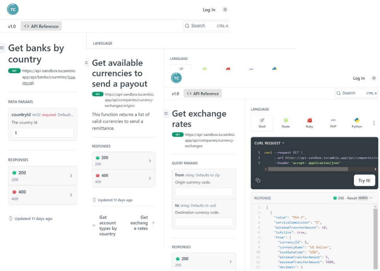Select the Node language icon
Image resolution: width=380 pixels, height=271 pixels.
[285, 123]
